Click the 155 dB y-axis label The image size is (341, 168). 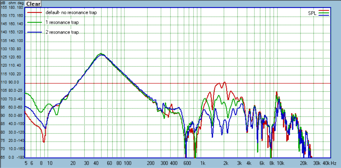coord(4,8)
